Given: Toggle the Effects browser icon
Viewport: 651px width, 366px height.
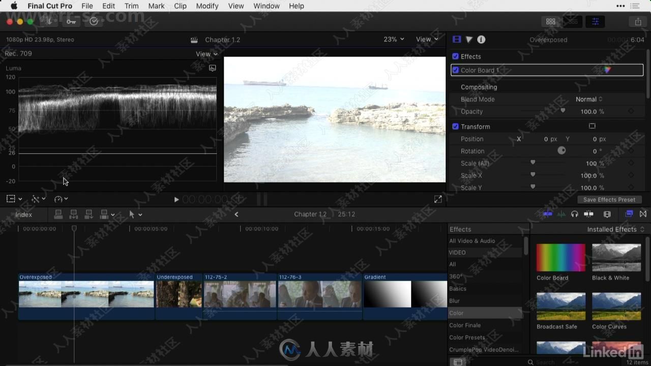Looking at the screenshot, I should 629,215.
